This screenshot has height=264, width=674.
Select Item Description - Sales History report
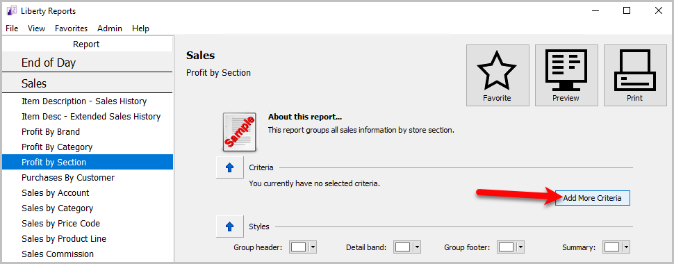(88, 101)
